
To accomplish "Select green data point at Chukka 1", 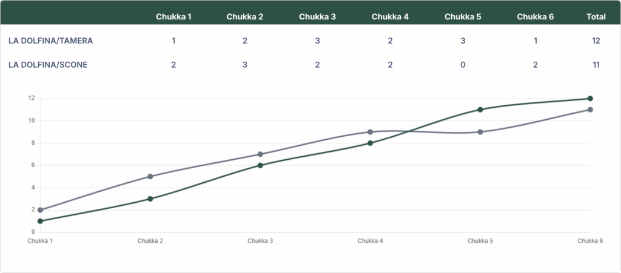I will tap(40, 221).
